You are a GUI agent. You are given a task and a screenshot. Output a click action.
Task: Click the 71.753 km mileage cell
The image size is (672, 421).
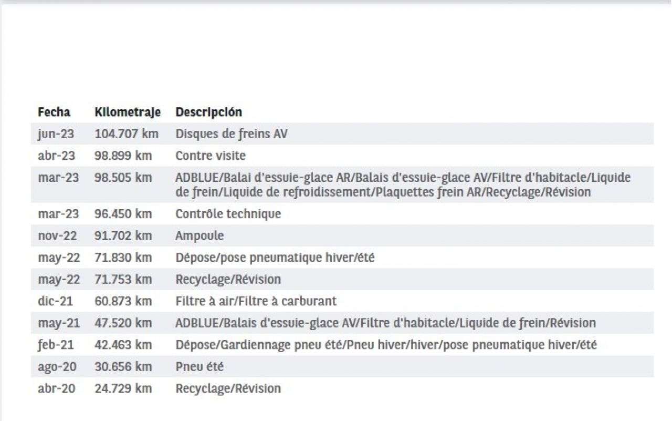tap(123, 279)
